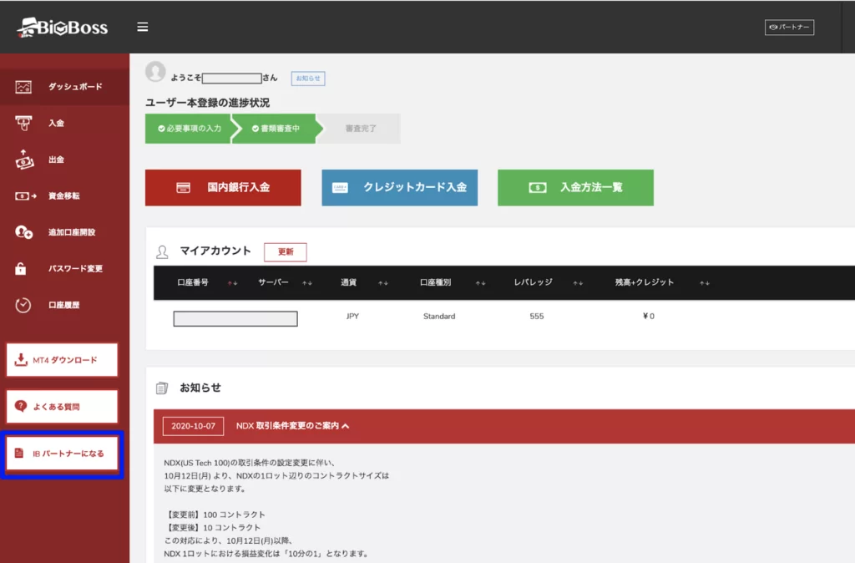Click the IB パートナーになる button

pos(63,454)
